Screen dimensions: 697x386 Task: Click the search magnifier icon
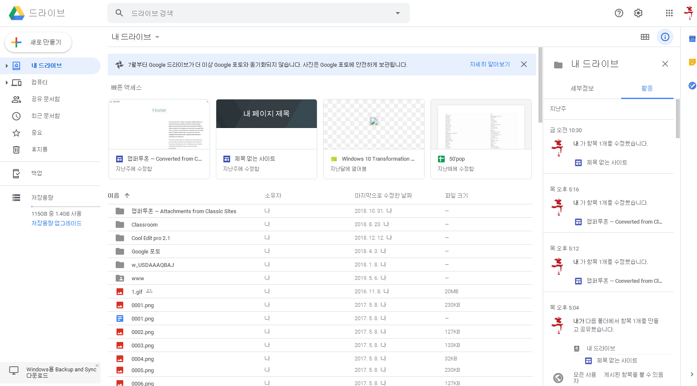click(119, 13)
